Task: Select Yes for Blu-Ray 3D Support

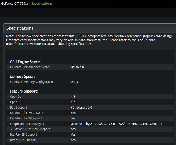Action: click(x=73, y=134)
